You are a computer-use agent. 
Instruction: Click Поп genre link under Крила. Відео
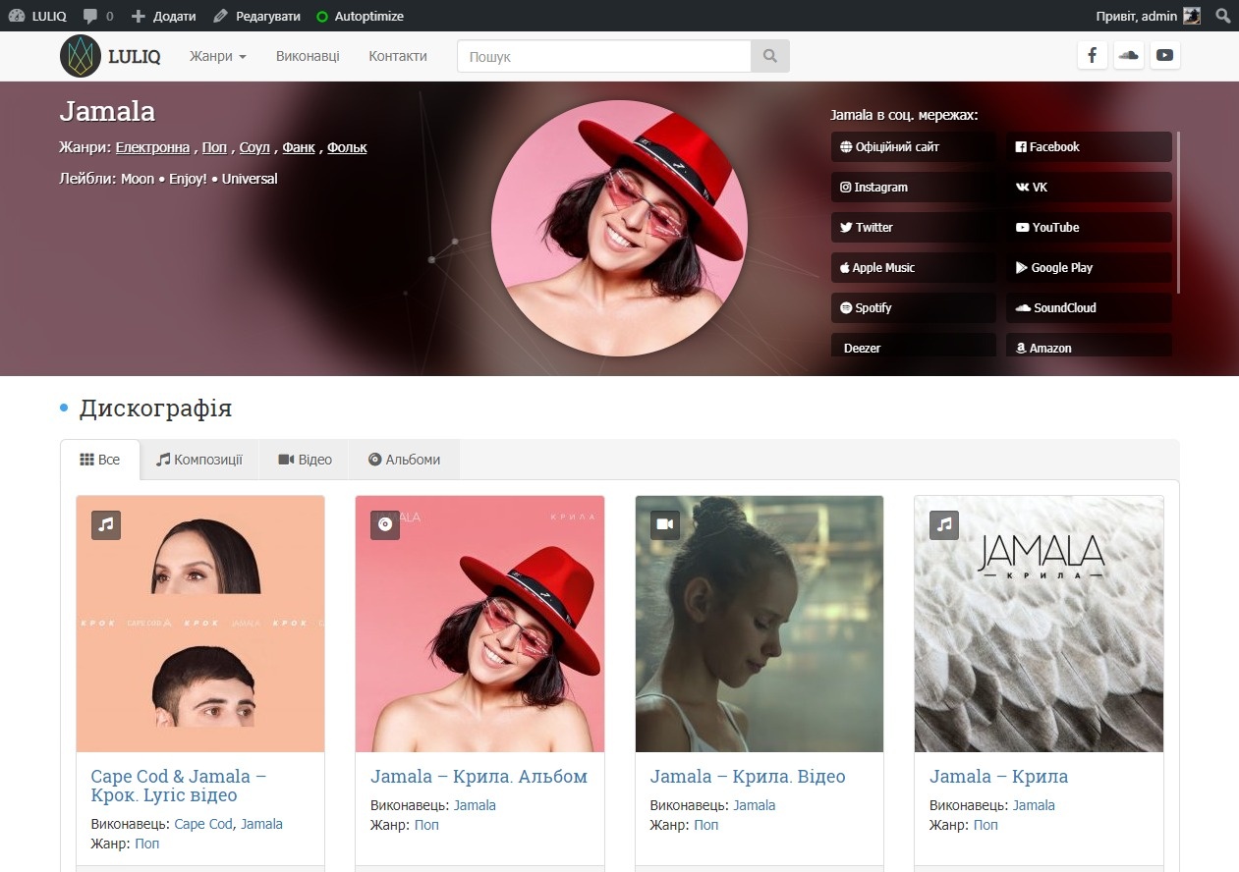705,825
